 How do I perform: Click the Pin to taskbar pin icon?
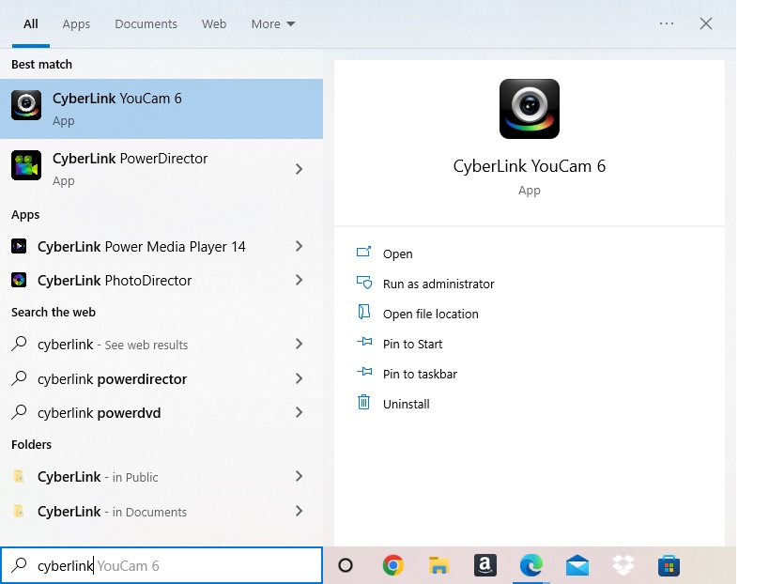(x=364, y=372)
